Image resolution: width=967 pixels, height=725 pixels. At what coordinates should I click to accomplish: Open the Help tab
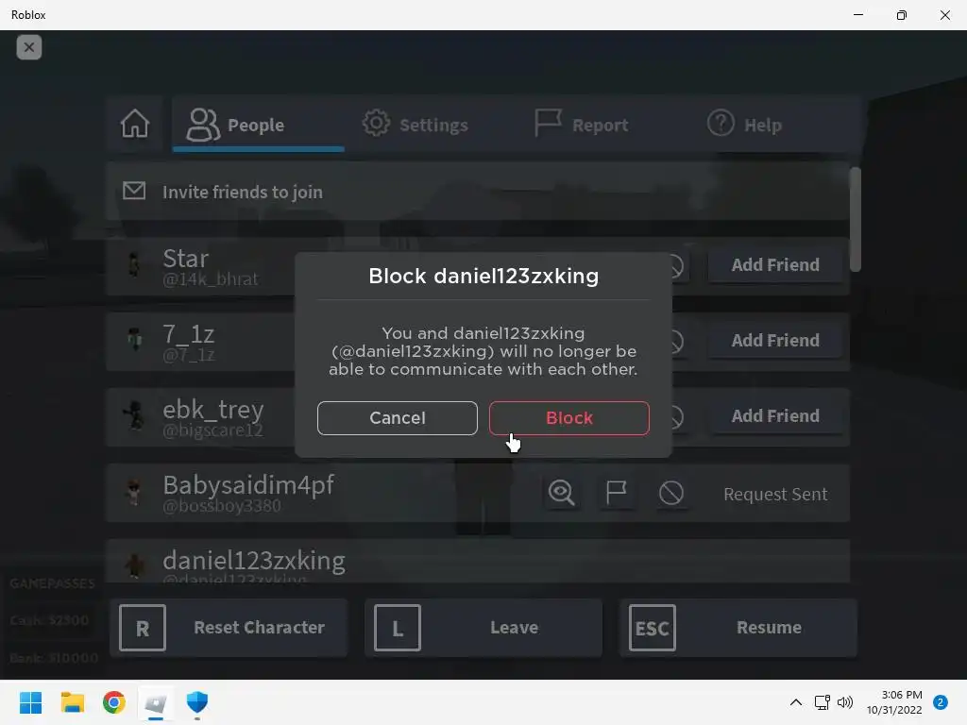tap(744, 125)
